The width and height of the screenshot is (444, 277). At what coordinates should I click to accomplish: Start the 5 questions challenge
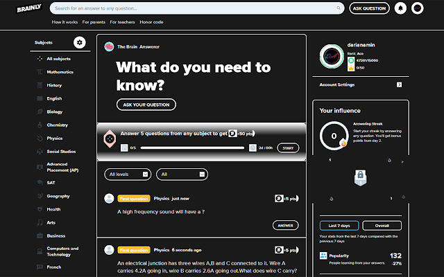point(288,148)
